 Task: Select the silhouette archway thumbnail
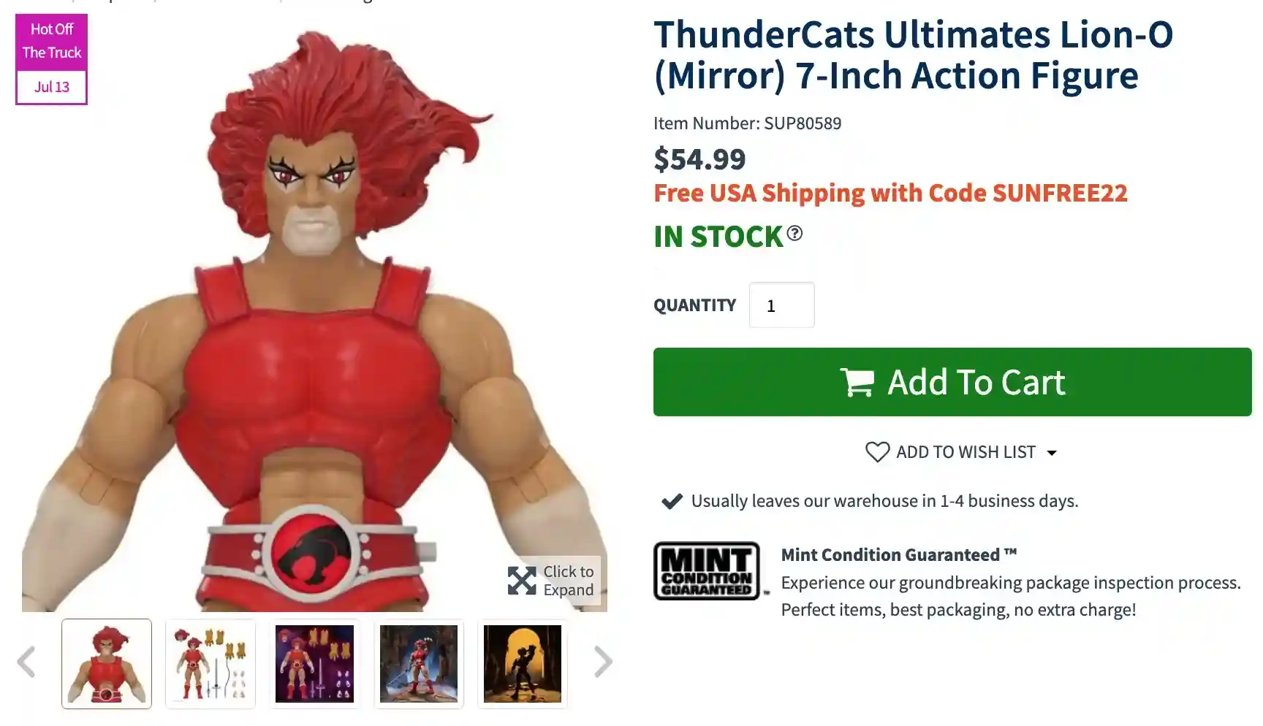coord(523,664)
